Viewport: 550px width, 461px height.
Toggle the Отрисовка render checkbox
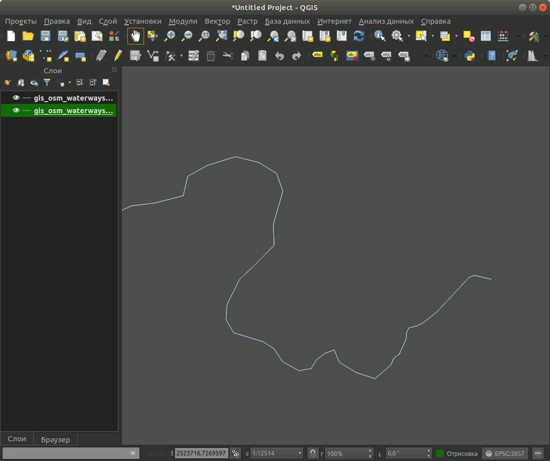(440, 453)
